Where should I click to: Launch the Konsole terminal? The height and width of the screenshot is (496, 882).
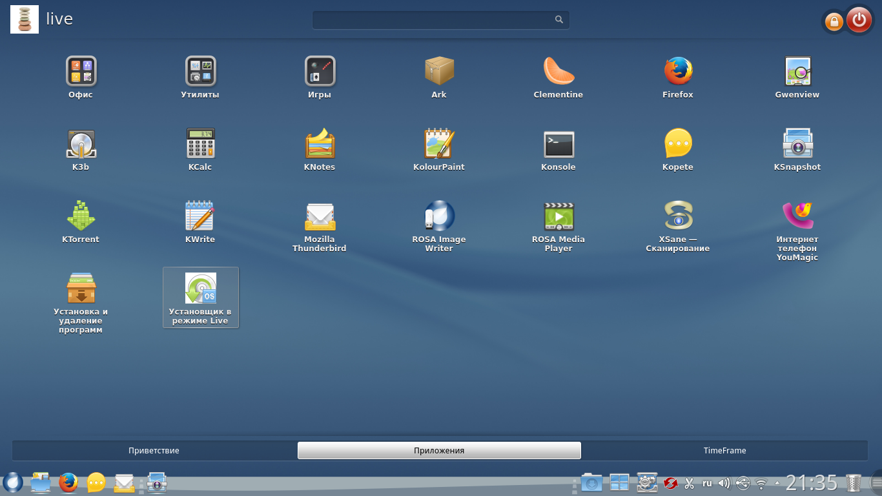coord(559,143)
